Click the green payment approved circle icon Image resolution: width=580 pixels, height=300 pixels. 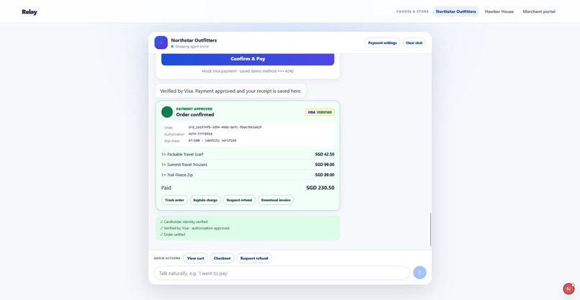click(x=167, y=112)
